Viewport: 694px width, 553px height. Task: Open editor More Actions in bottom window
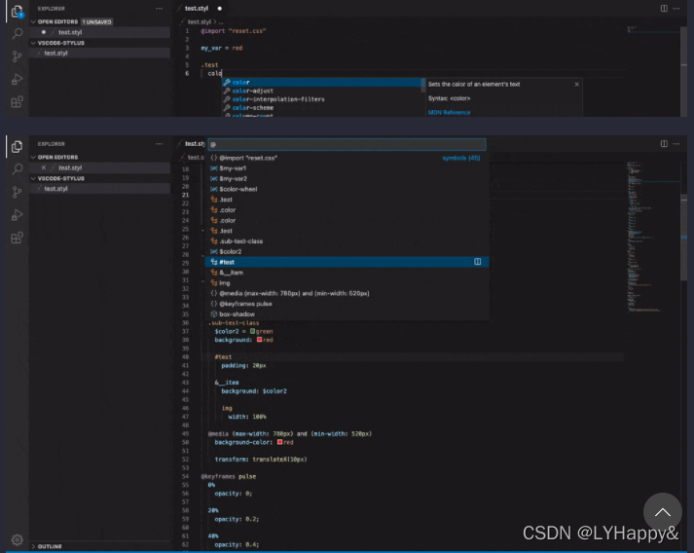676,143
